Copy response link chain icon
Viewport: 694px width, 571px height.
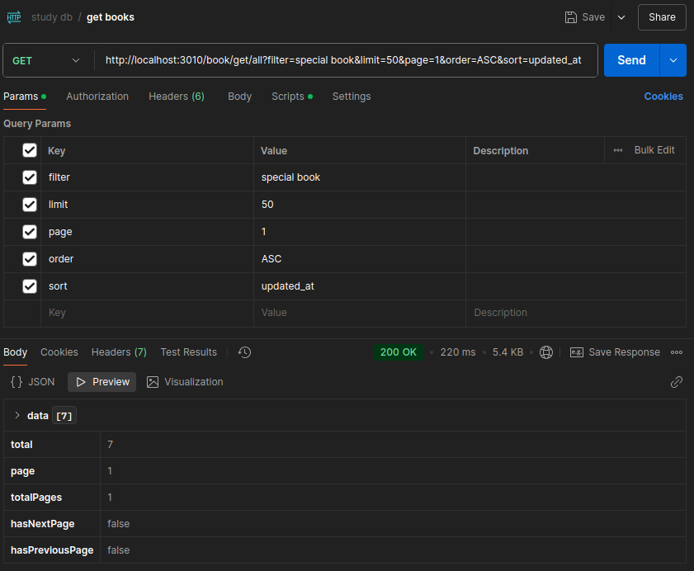pyautogui.click(x=677, y=382)
